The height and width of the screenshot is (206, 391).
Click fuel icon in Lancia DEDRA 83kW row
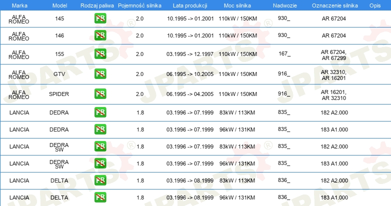pyautogui.click(x=100, y=112)
